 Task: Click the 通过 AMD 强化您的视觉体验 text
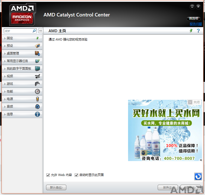pyautogui.click(x=68, y=40)
